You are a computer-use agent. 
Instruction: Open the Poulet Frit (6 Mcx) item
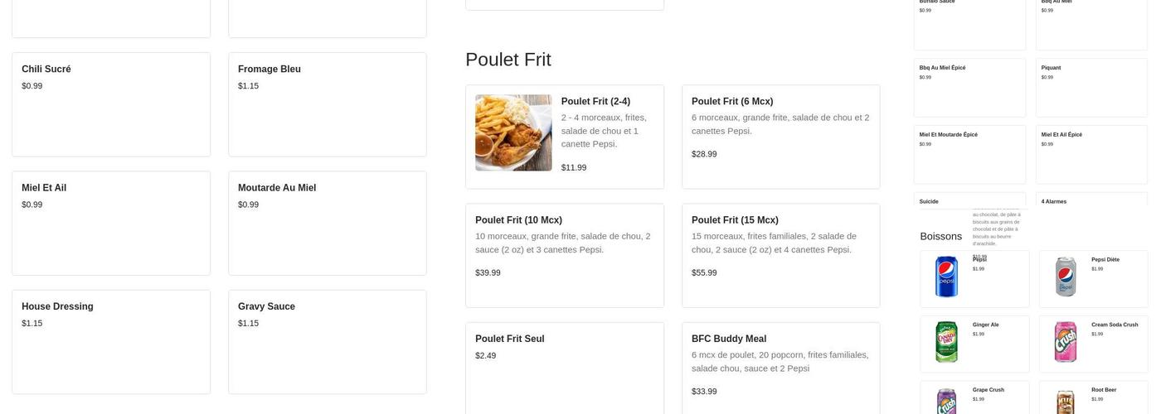click(780, 137)
